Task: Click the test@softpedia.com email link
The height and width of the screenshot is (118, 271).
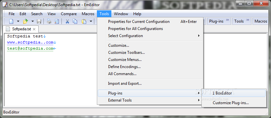Action: [x=30, y=49]
